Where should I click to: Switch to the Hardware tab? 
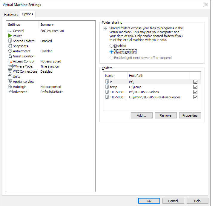point(11,15)
